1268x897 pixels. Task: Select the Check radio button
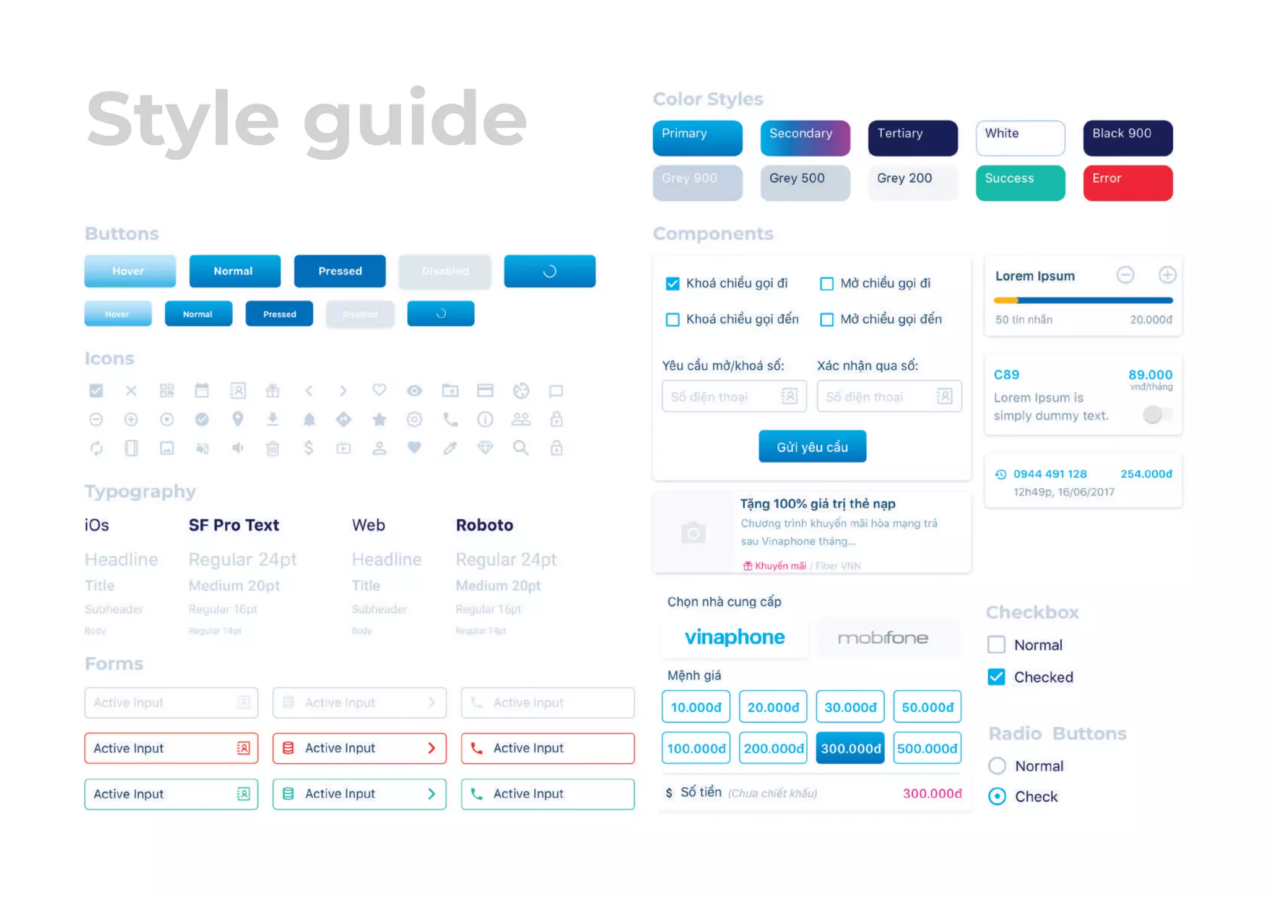[x=997, y=796]
